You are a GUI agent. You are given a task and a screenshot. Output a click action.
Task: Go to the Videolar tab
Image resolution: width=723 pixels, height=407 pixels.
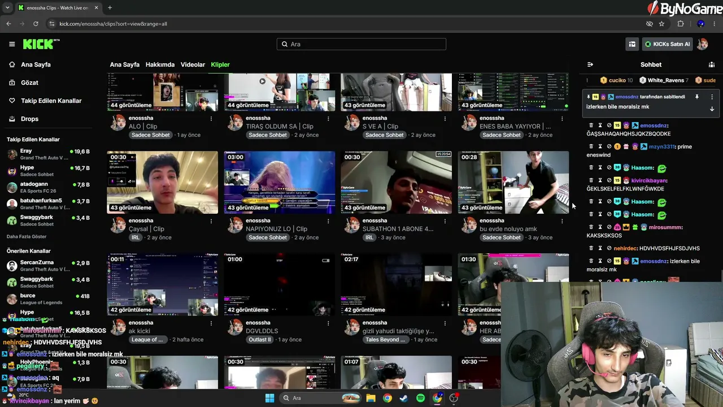[193, 64]
